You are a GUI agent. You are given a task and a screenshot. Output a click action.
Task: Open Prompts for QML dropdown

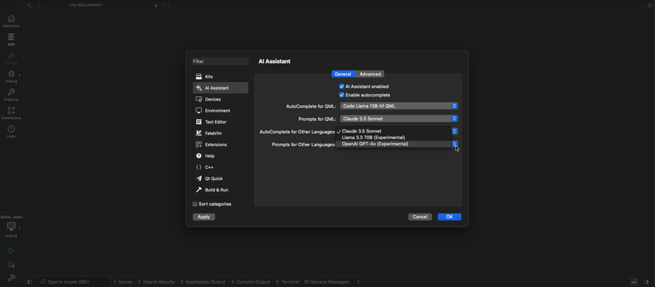tap(399, 119)
